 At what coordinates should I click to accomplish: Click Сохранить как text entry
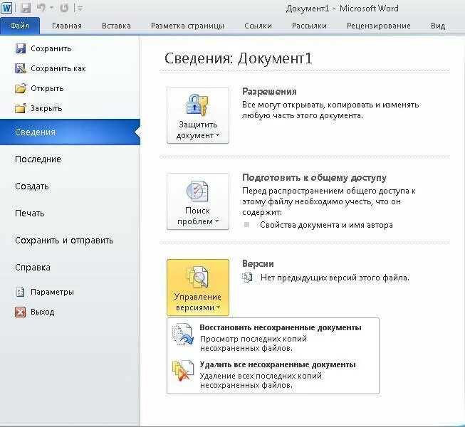pos(58,68)
